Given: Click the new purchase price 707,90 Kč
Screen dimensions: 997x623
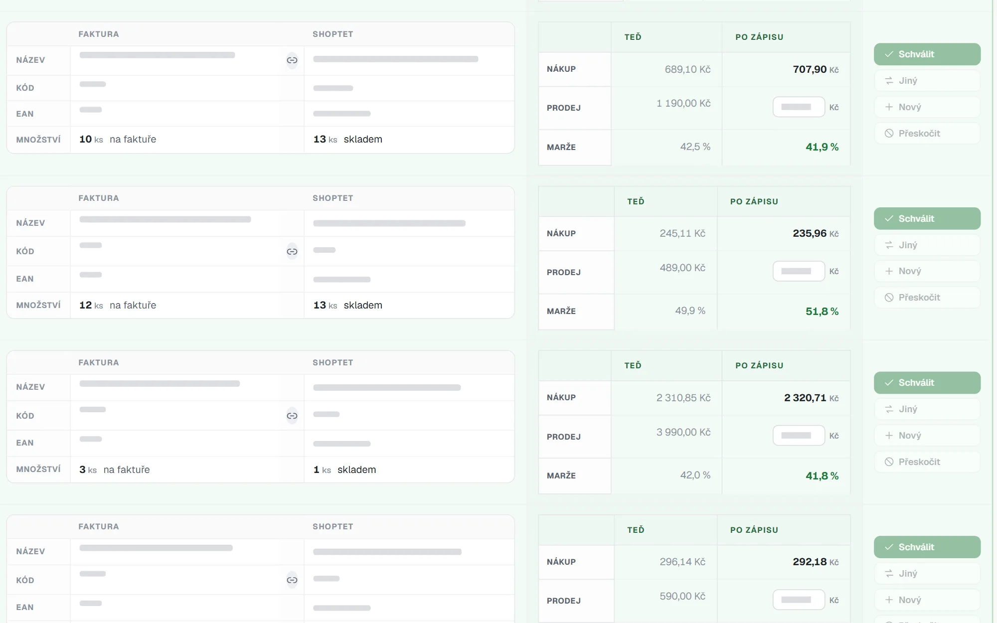Looking at the screenshot, I should tap(816, 69).
